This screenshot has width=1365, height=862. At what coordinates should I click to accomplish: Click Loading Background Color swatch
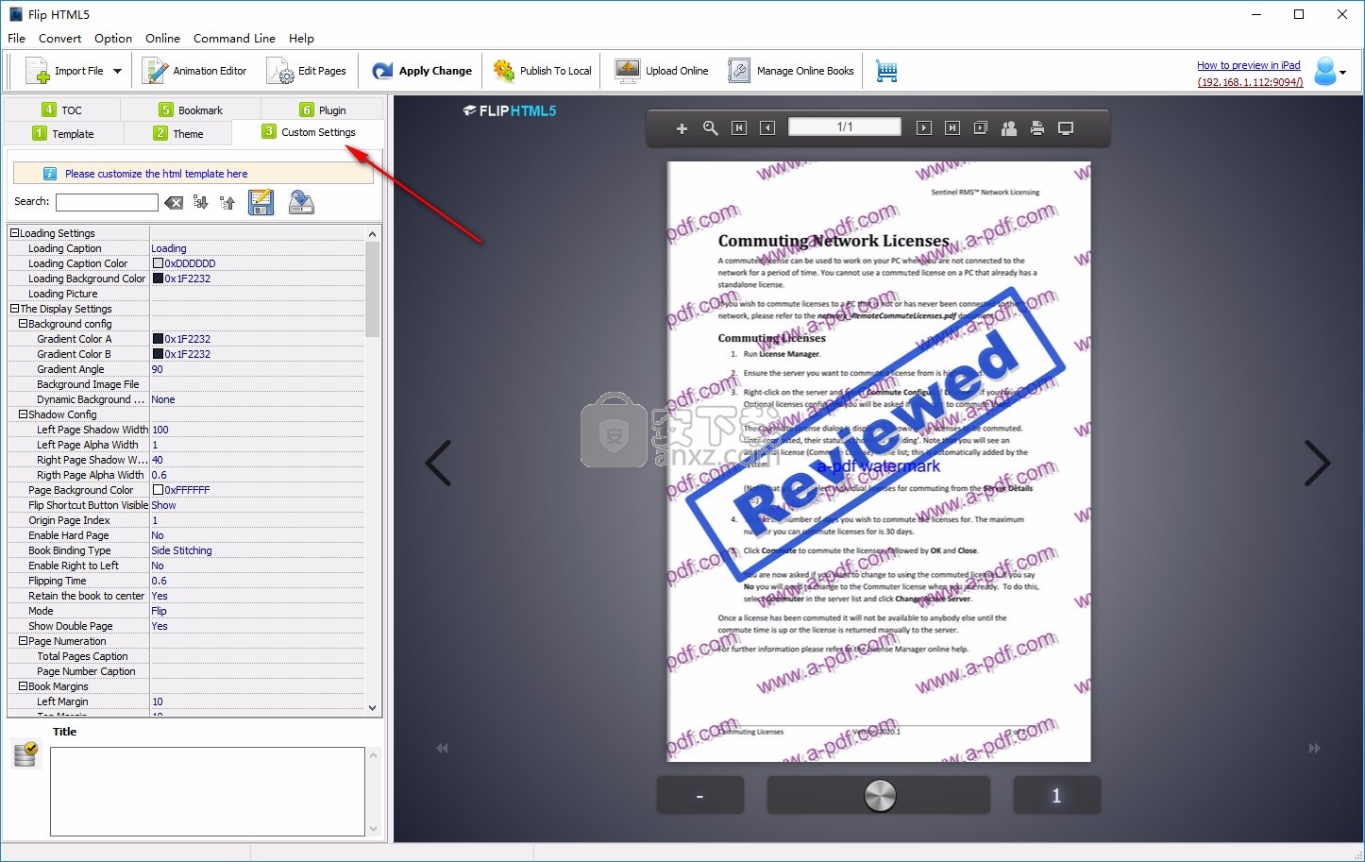click(x=158, y=279)
